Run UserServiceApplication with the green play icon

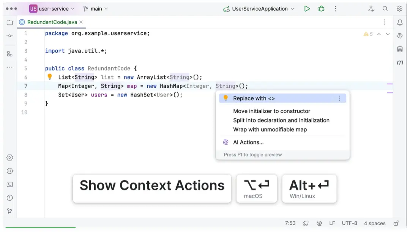pyautogui.click(x=307, y=9)
